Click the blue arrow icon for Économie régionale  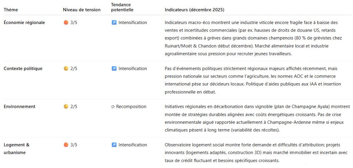pos(114,23)
